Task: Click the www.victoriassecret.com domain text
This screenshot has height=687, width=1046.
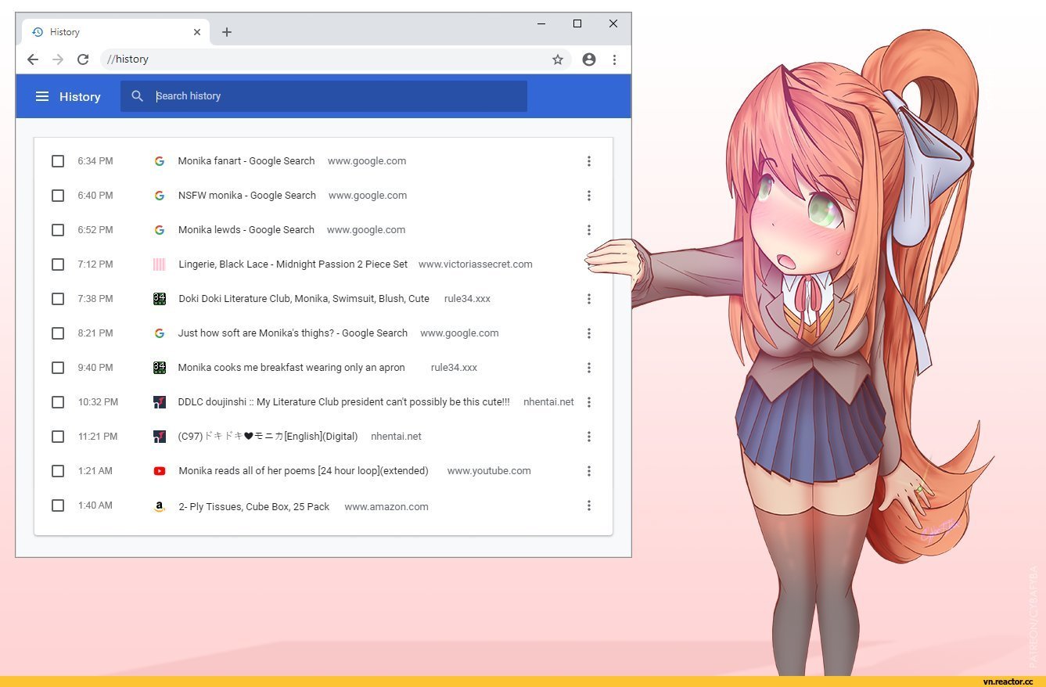Action: [x=476, y=264]
